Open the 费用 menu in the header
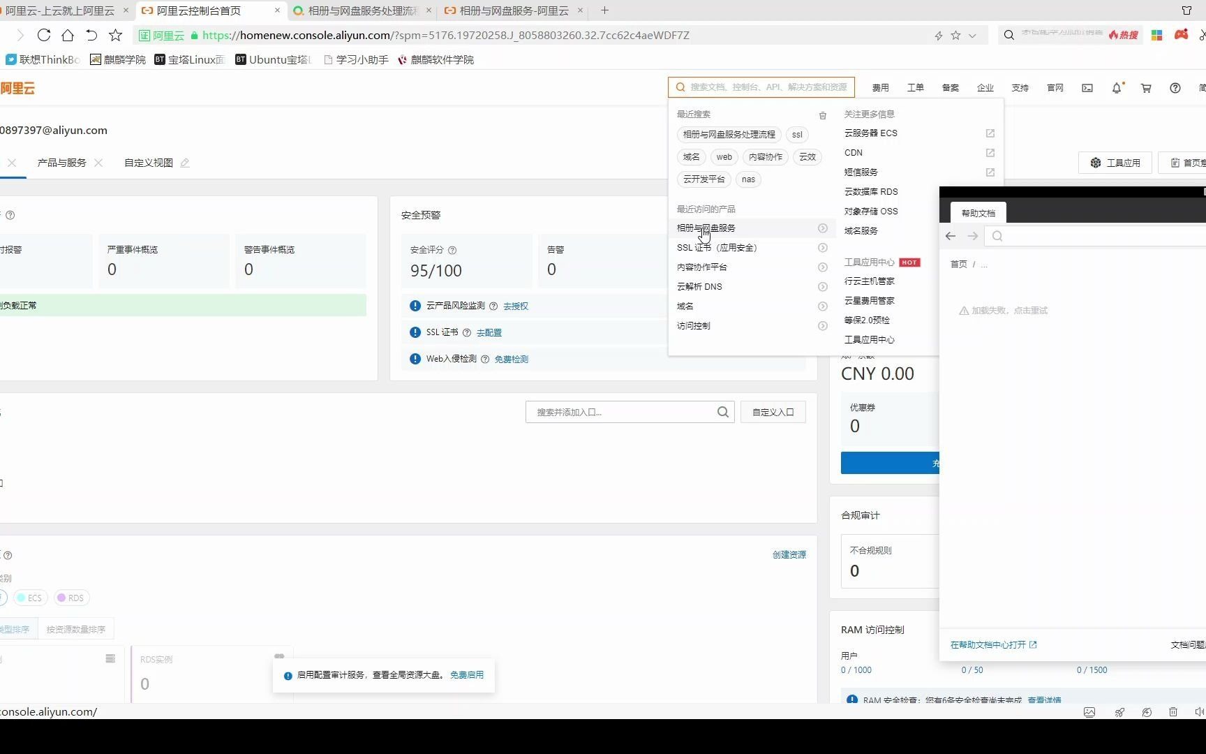Viewport: 1206px width, 754px height. coord(881,88)
